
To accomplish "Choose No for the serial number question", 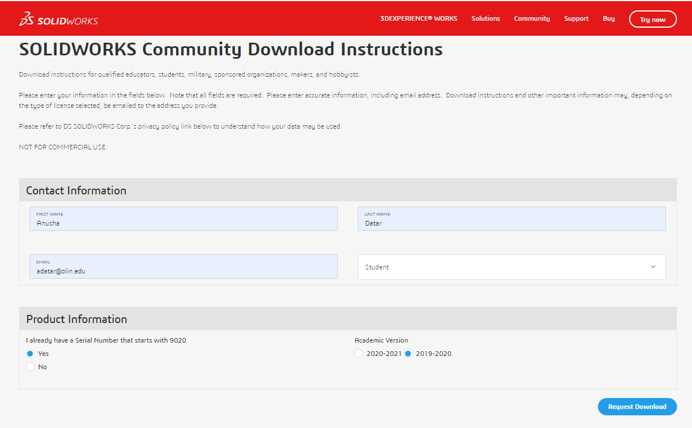I will [x=31, y=367].
